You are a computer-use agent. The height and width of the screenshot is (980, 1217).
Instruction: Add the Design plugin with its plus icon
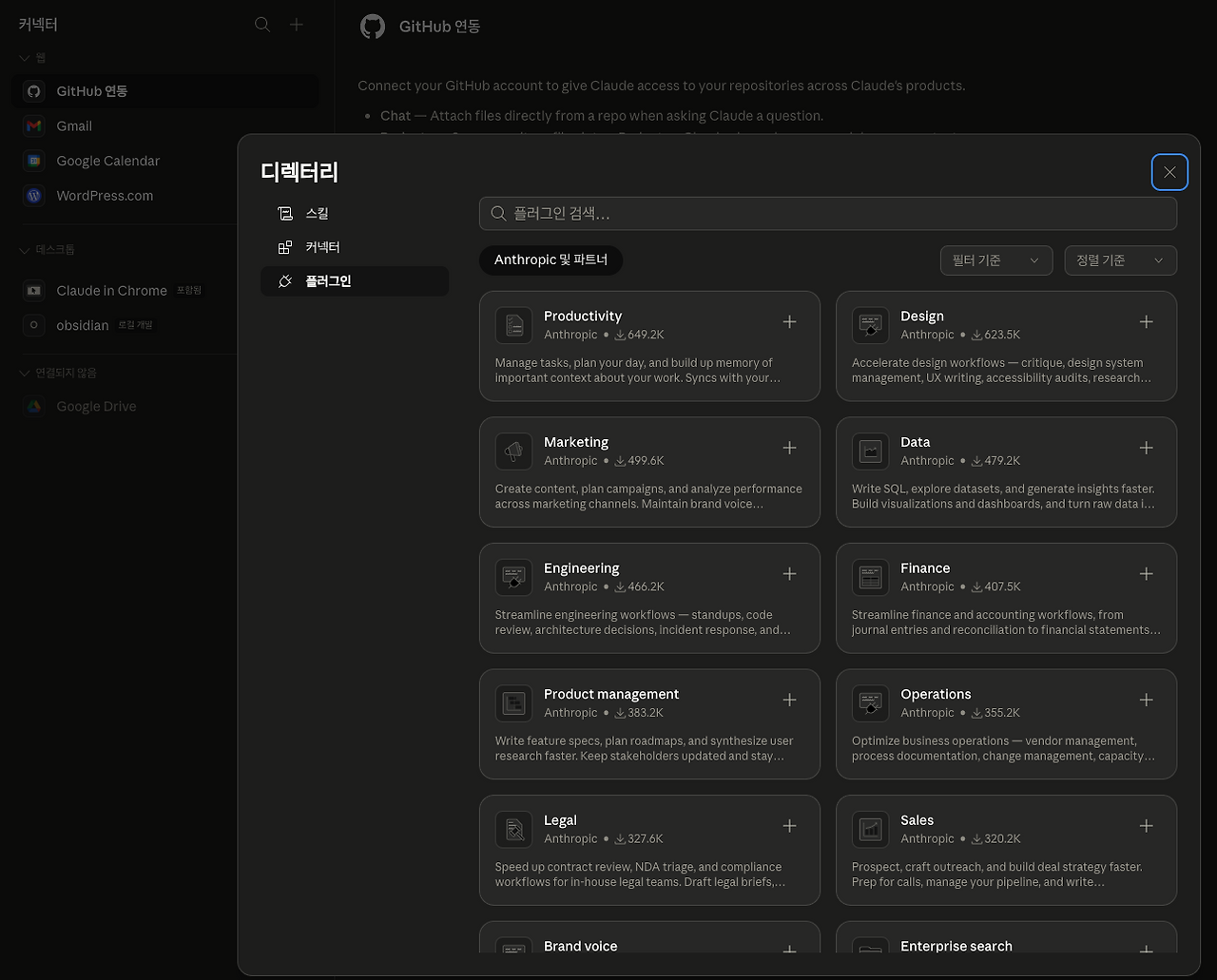(x=1146, y=322)
